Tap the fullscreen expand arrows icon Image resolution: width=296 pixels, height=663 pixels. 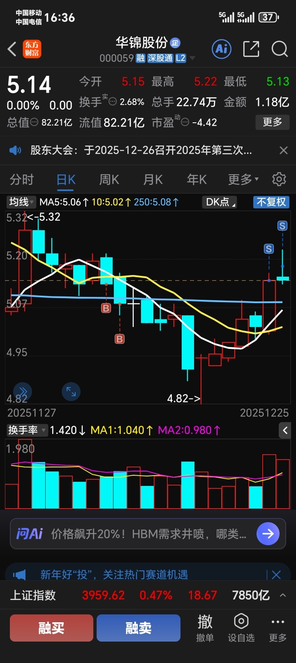pyautogui.click(x=71, y=392)
